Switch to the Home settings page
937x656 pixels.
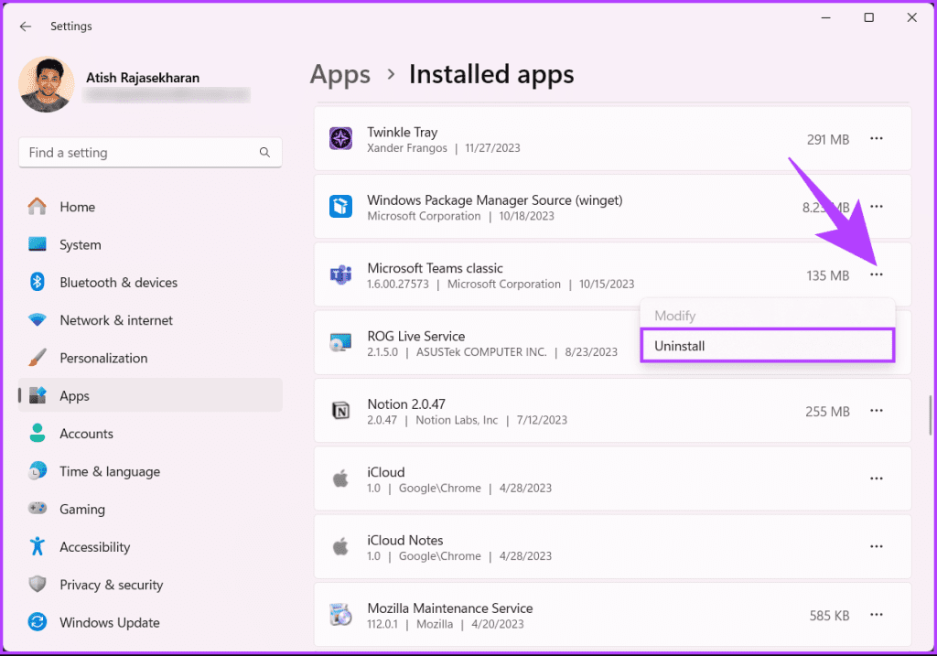77,207
